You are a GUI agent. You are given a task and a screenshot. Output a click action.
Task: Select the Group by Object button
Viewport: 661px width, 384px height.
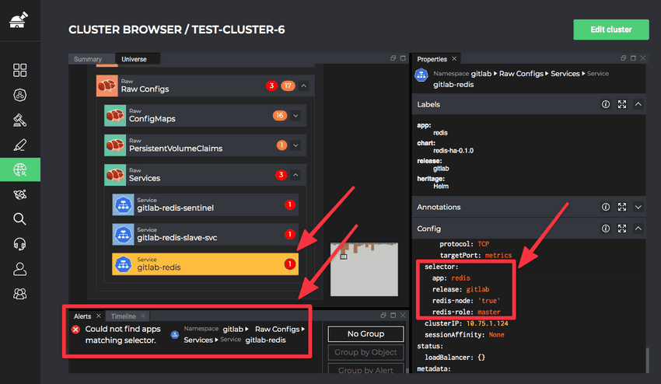365,352
